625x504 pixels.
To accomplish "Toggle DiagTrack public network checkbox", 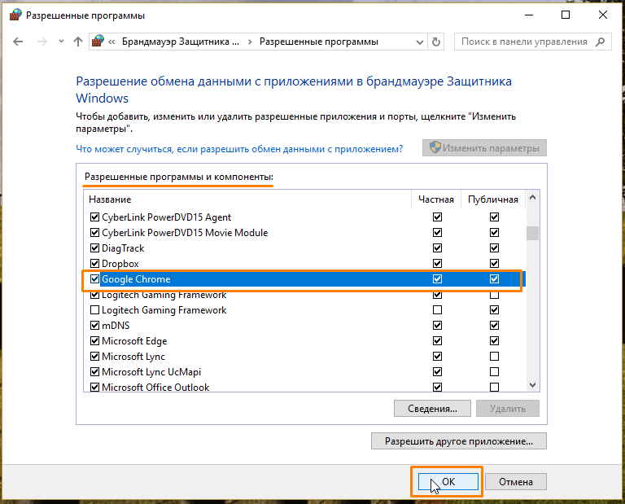I will point(494,248).
